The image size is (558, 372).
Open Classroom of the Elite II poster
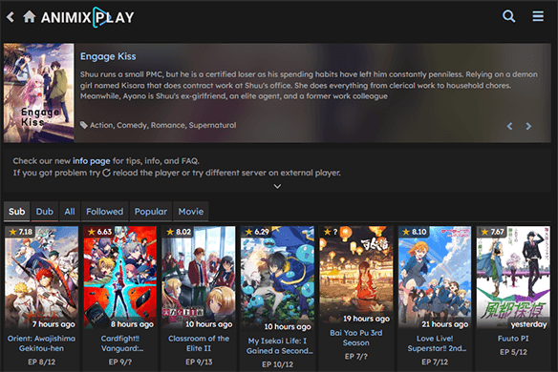point(199,278)
